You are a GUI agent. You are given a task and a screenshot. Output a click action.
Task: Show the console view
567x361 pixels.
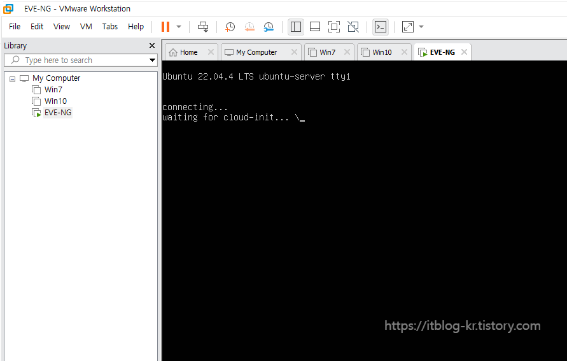[381, 27]
